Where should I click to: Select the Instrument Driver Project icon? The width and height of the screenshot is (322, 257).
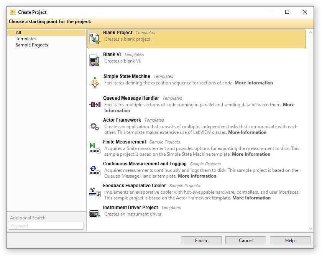[x=95, y=214]
